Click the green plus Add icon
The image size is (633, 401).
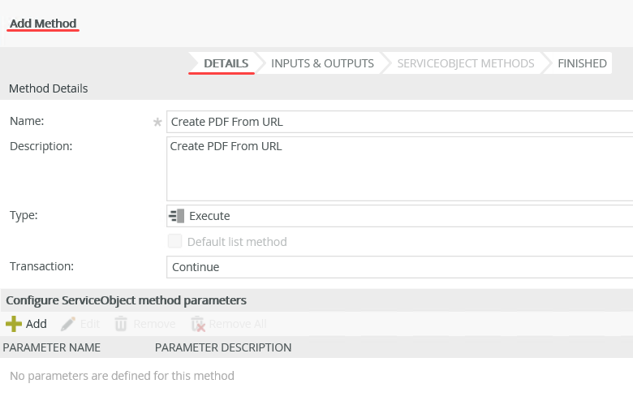click(x=14, y=324)
